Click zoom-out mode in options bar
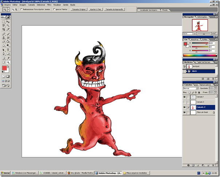 [16, 10]
